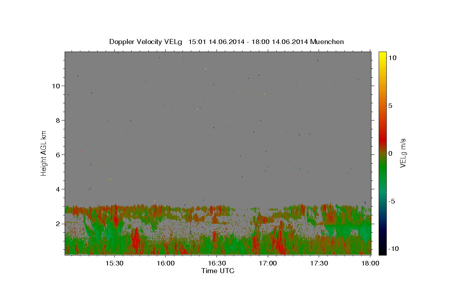Viewport: 459px width, 306px height.
Task: Click the colorbar value 10 label
Action: point(392,58)
